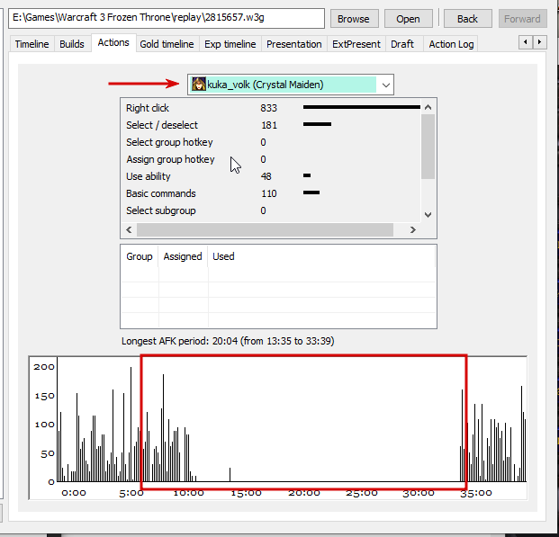Click the Crystal Maiden hero icon
Screen dimensions: 559x537
199,85
